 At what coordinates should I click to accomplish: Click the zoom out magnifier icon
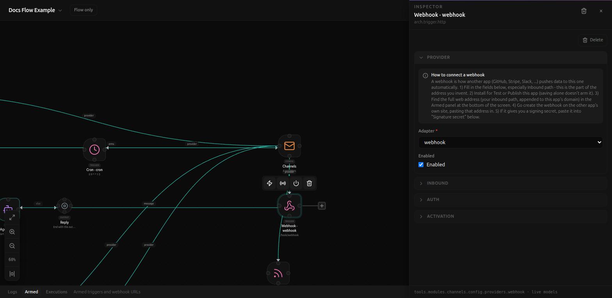[x=12, y=246]
